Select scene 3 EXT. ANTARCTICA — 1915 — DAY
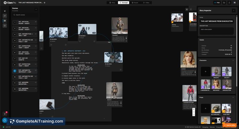This screenshot has width=239, height=129. point(25,35)
